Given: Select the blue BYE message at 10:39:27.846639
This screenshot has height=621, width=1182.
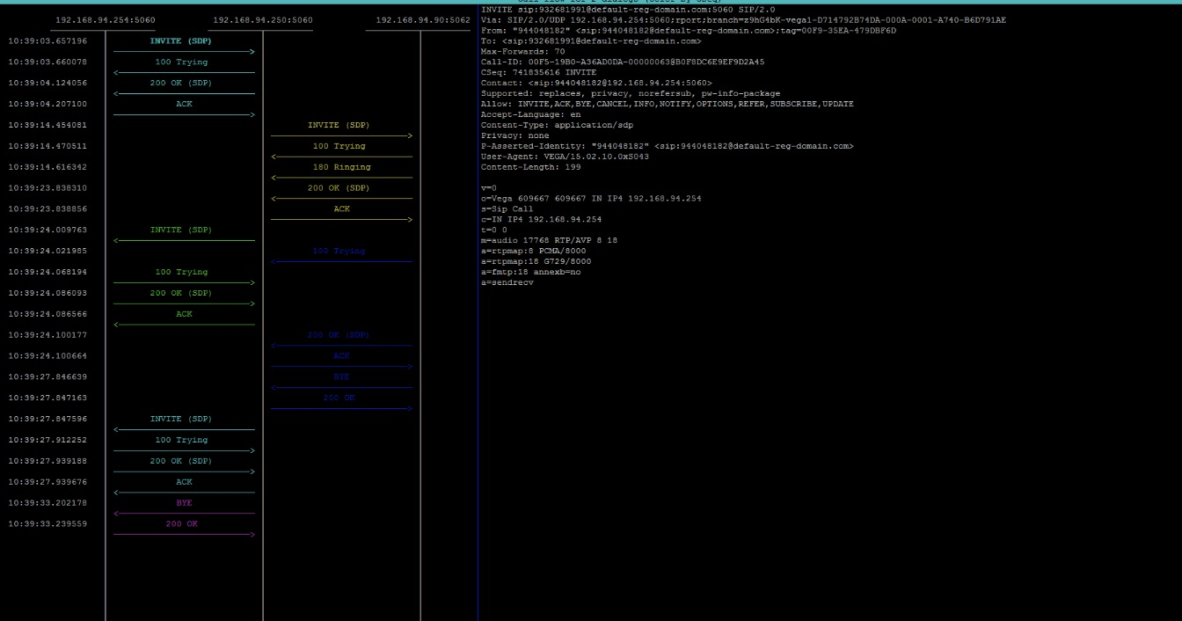Looking at the screenshot, I should point(341,377).
